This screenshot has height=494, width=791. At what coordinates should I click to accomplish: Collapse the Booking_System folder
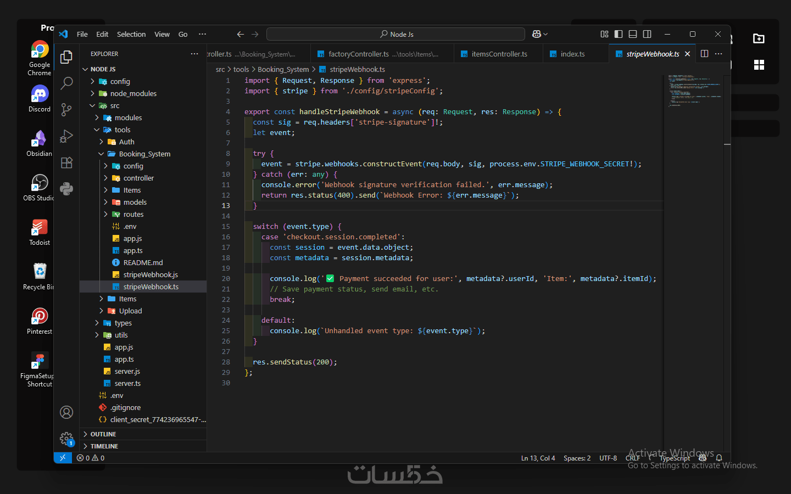click(x=144, y=154)
